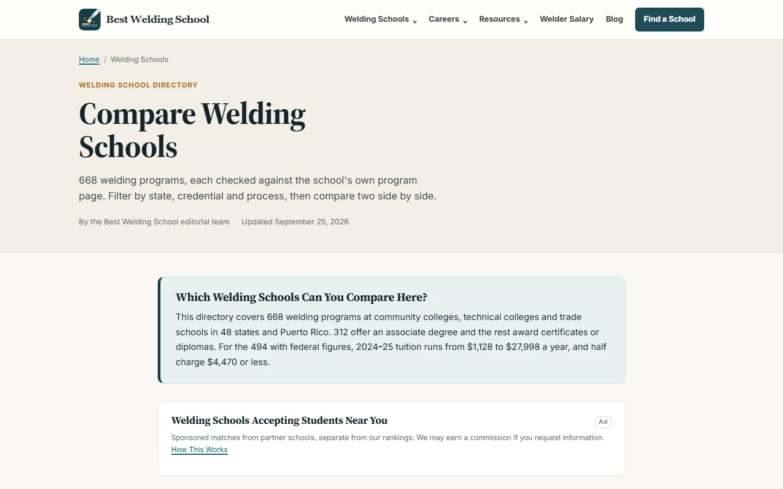Viewport: 783px width, 489px height.
Task: Click the Best Welding School logo icon
Action: pyautogui.click(x=90, y=20)
